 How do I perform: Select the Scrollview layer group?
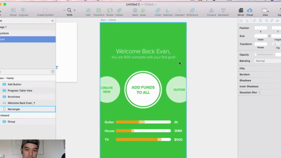point(28,97)
